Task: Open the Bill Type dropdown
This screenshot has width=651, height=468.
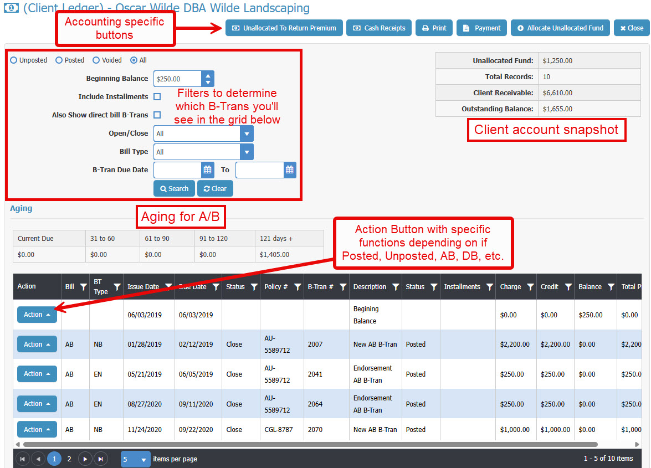Action: click(247, 152)
